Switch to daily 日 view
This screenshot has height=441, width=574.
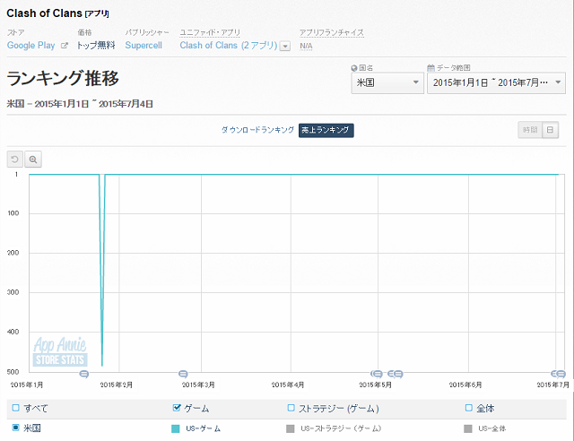point(550,130)
